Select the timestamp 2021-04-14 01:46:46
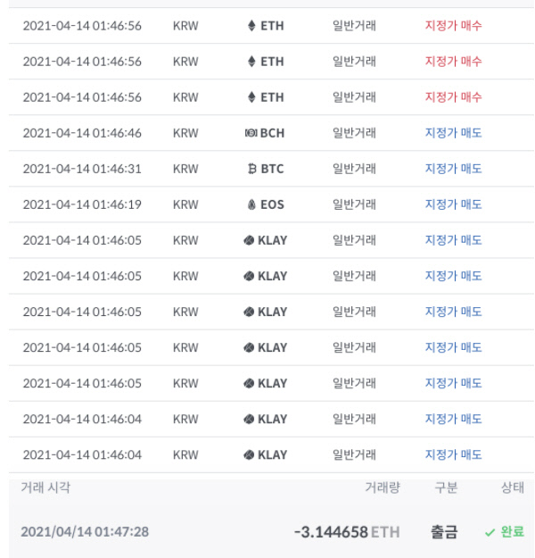This screenshot has height=558, width=535. (81, 133)
